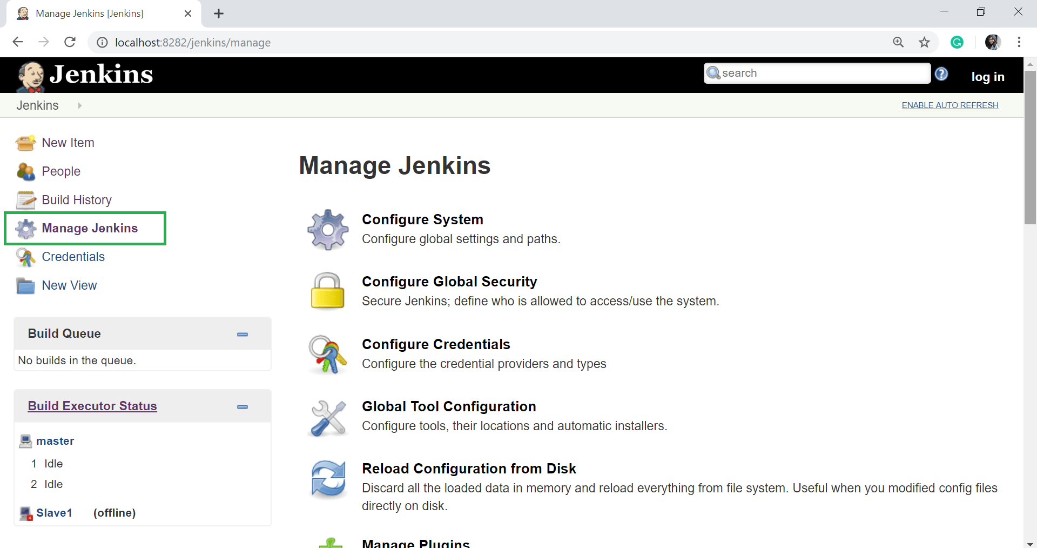1037x548 pixels.
Task: Click the Manage Plugins puzzle icon
Action: click(x=331, y=543)
